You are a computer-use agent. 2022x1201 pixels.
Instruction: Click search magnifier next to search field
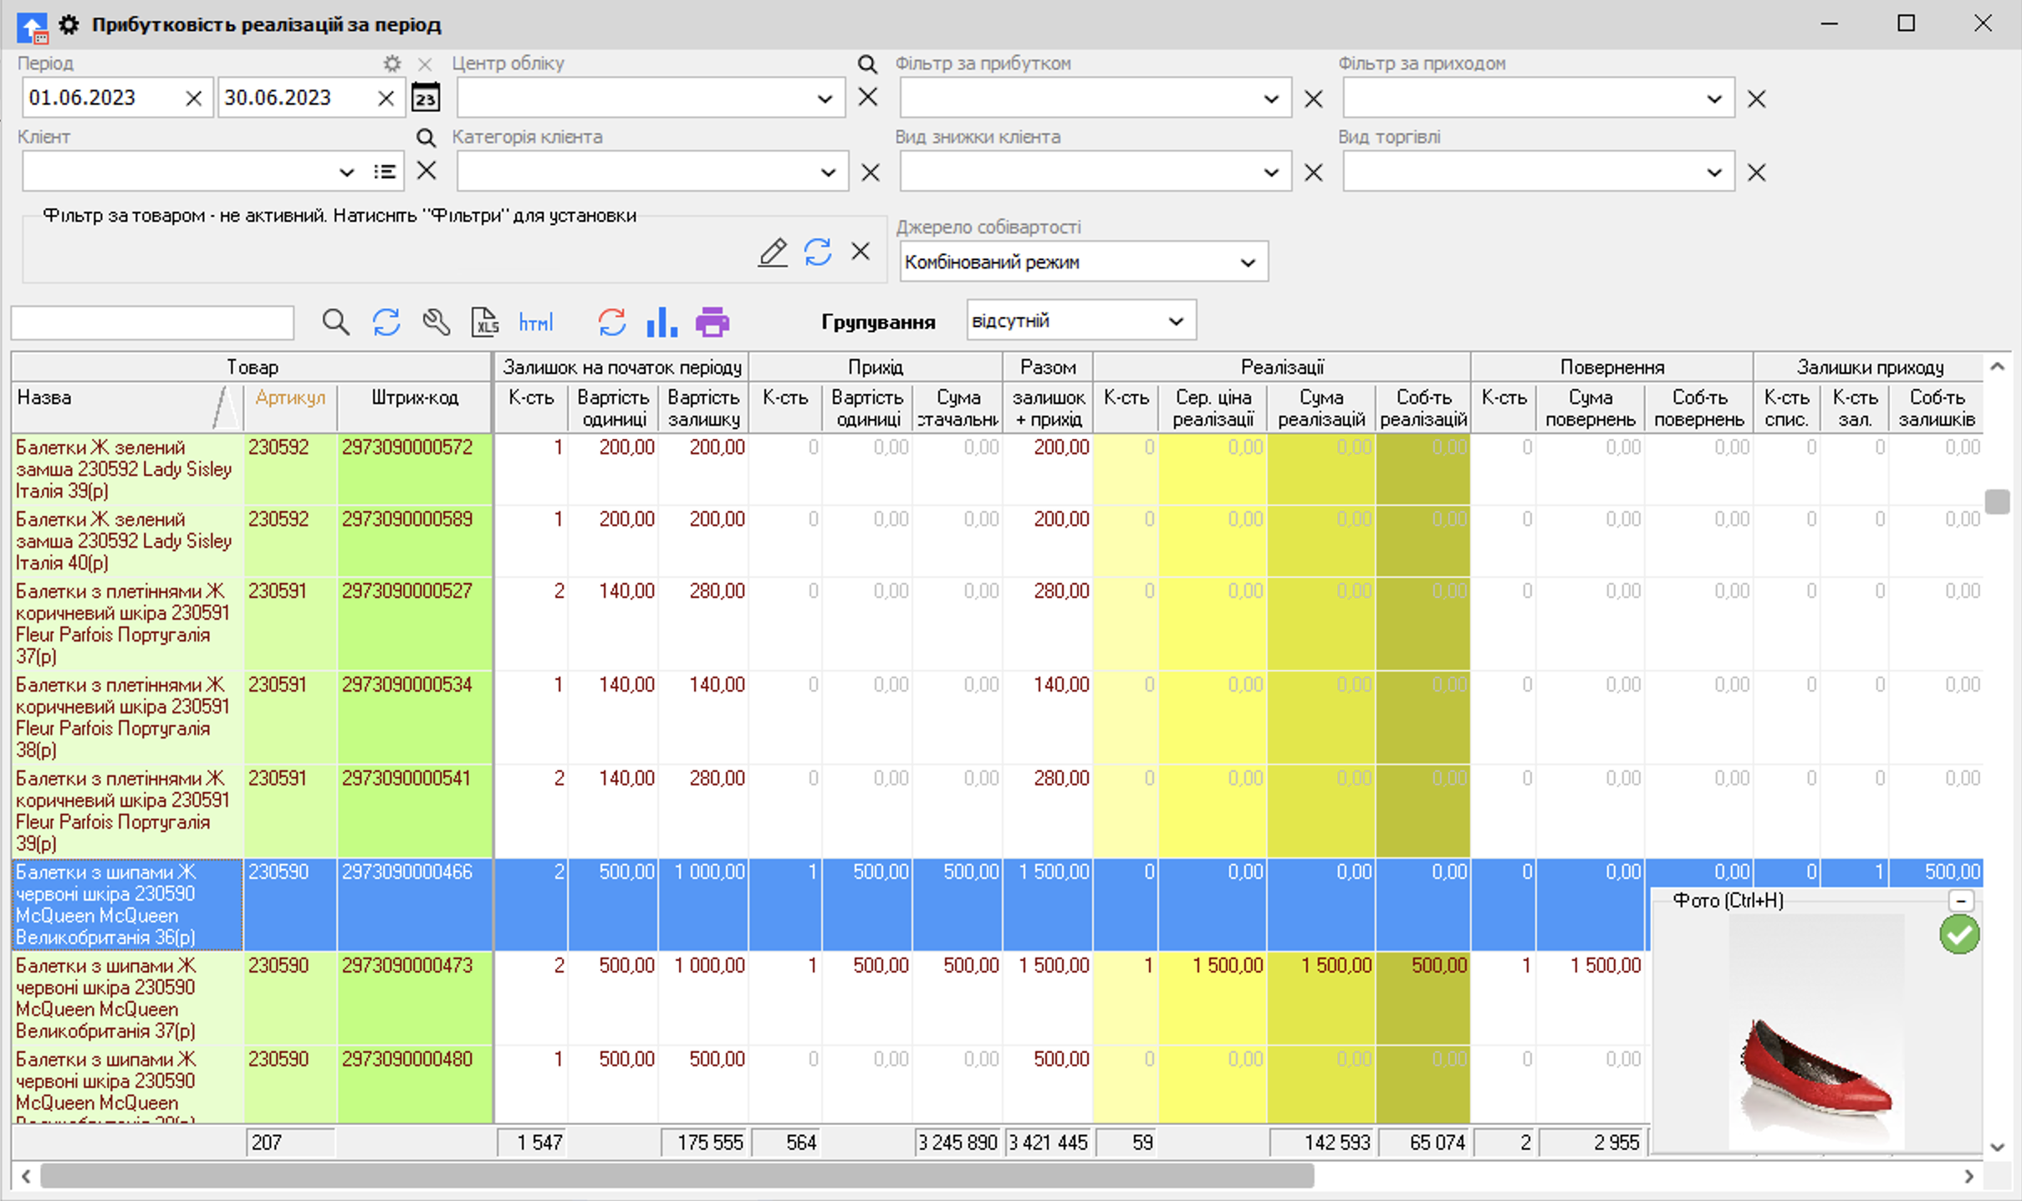[335, 322]
